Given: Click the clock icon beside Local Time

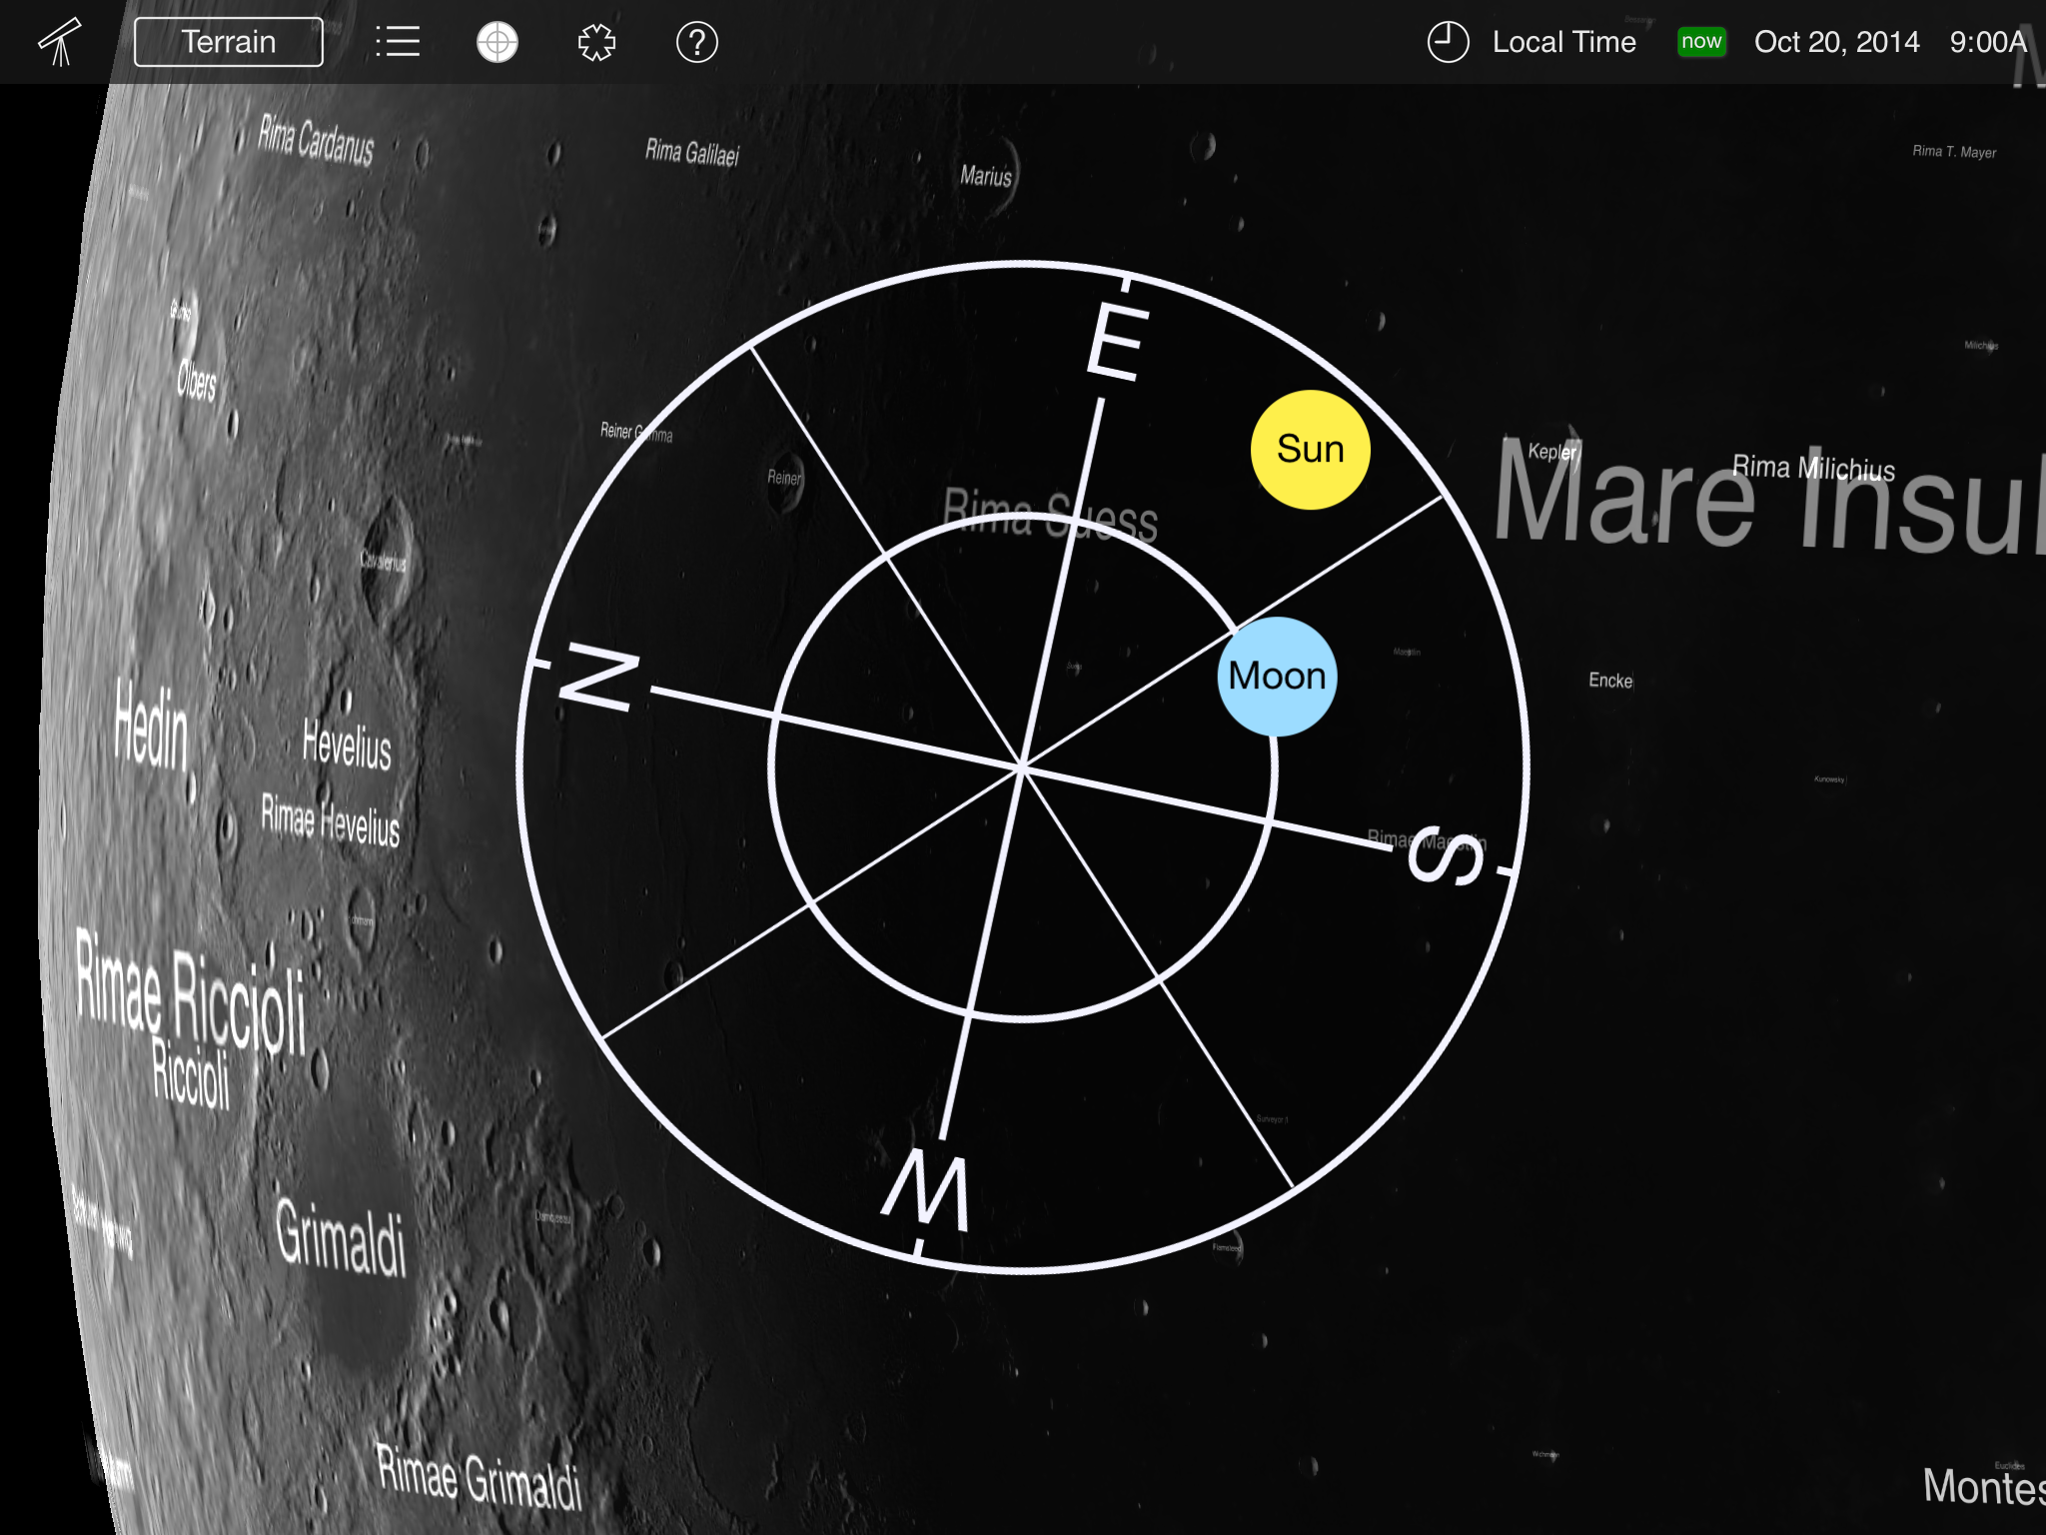Looking at the screenshot, I should [x=1448, y=42].
